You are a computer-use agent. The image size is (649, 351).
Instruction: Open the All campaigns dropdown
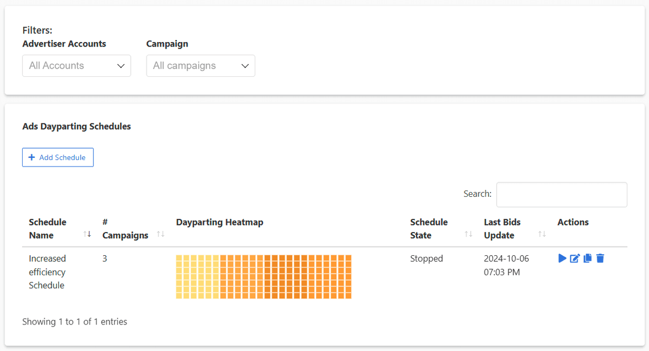click(x=201, y=65)
